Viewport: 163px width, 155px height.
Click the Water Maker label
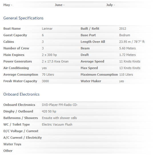click(x=91, y=81)
